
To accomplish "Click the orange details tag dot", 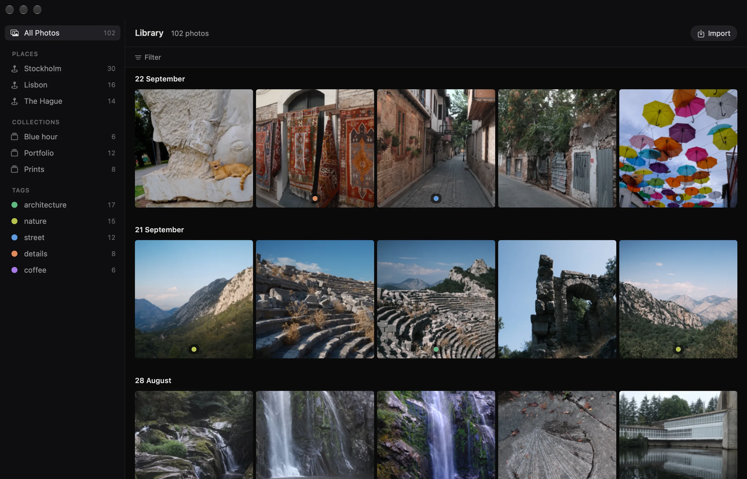I will (14, 254).
